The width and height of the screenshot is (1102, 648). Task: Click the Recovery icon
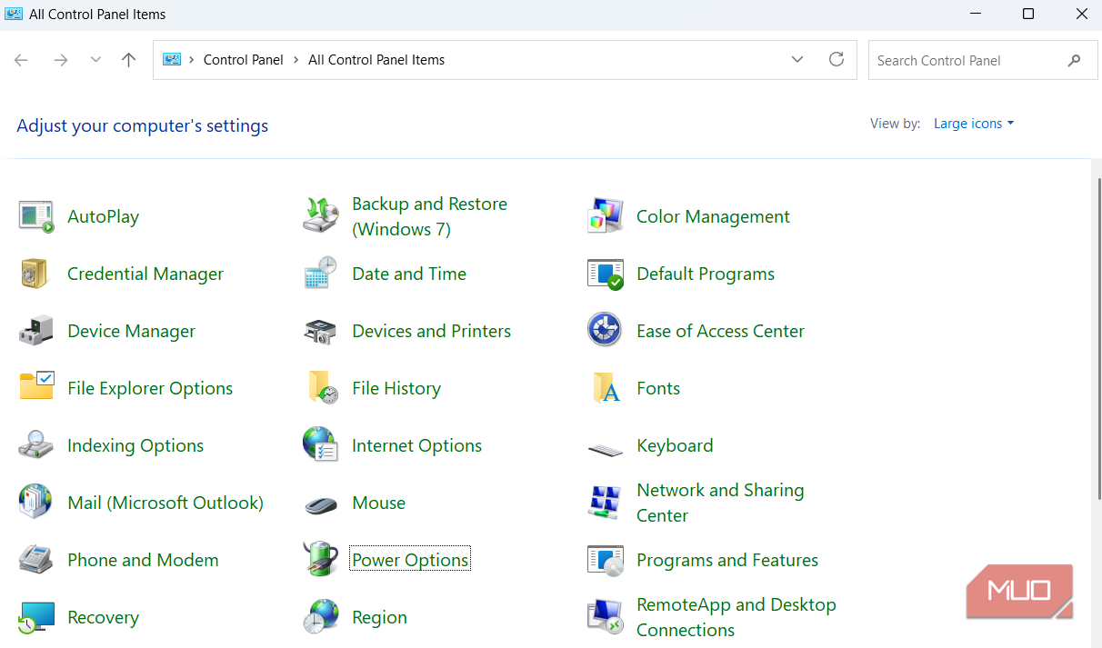[x=36, y=617]
